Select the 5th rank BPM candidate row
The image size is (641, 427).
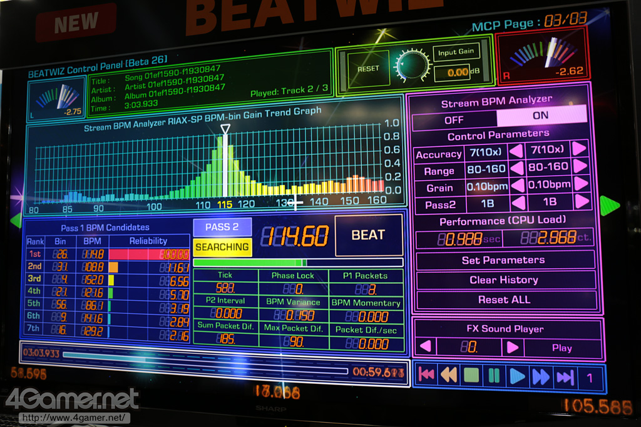pos(108,305)
